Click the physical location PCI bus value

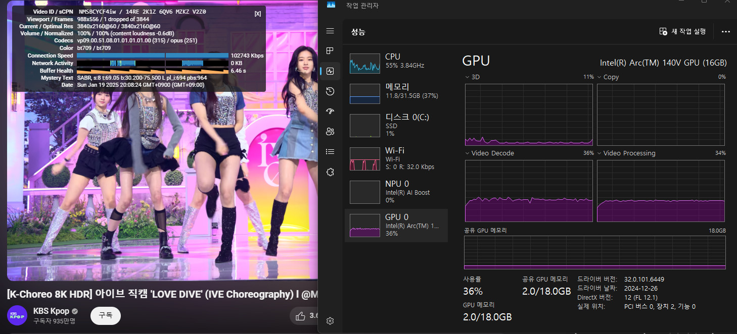(x=660, y=306)
